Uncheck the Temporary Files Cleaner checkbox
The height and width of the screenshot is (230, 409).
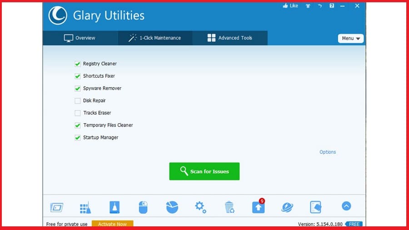click(77, 125)
